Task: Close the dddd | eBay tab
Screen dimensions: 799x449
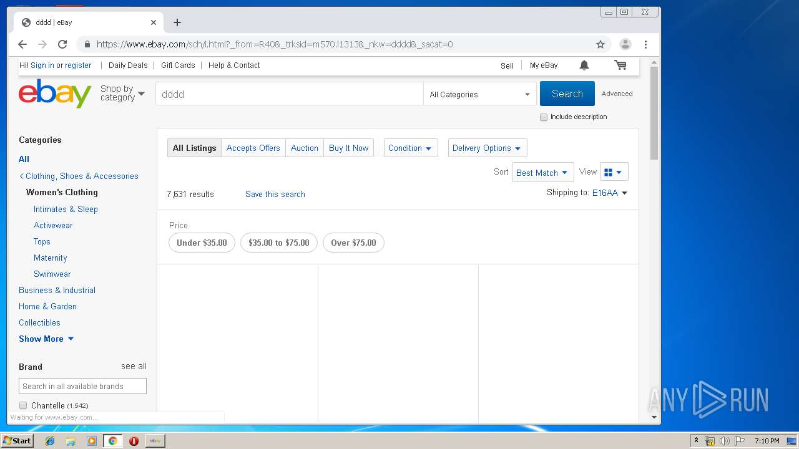Action: tap(154, 22)
